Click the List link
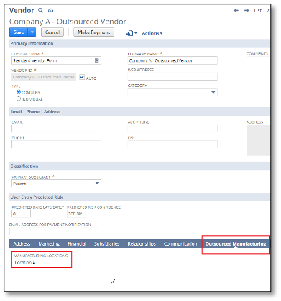 (258, 10)
